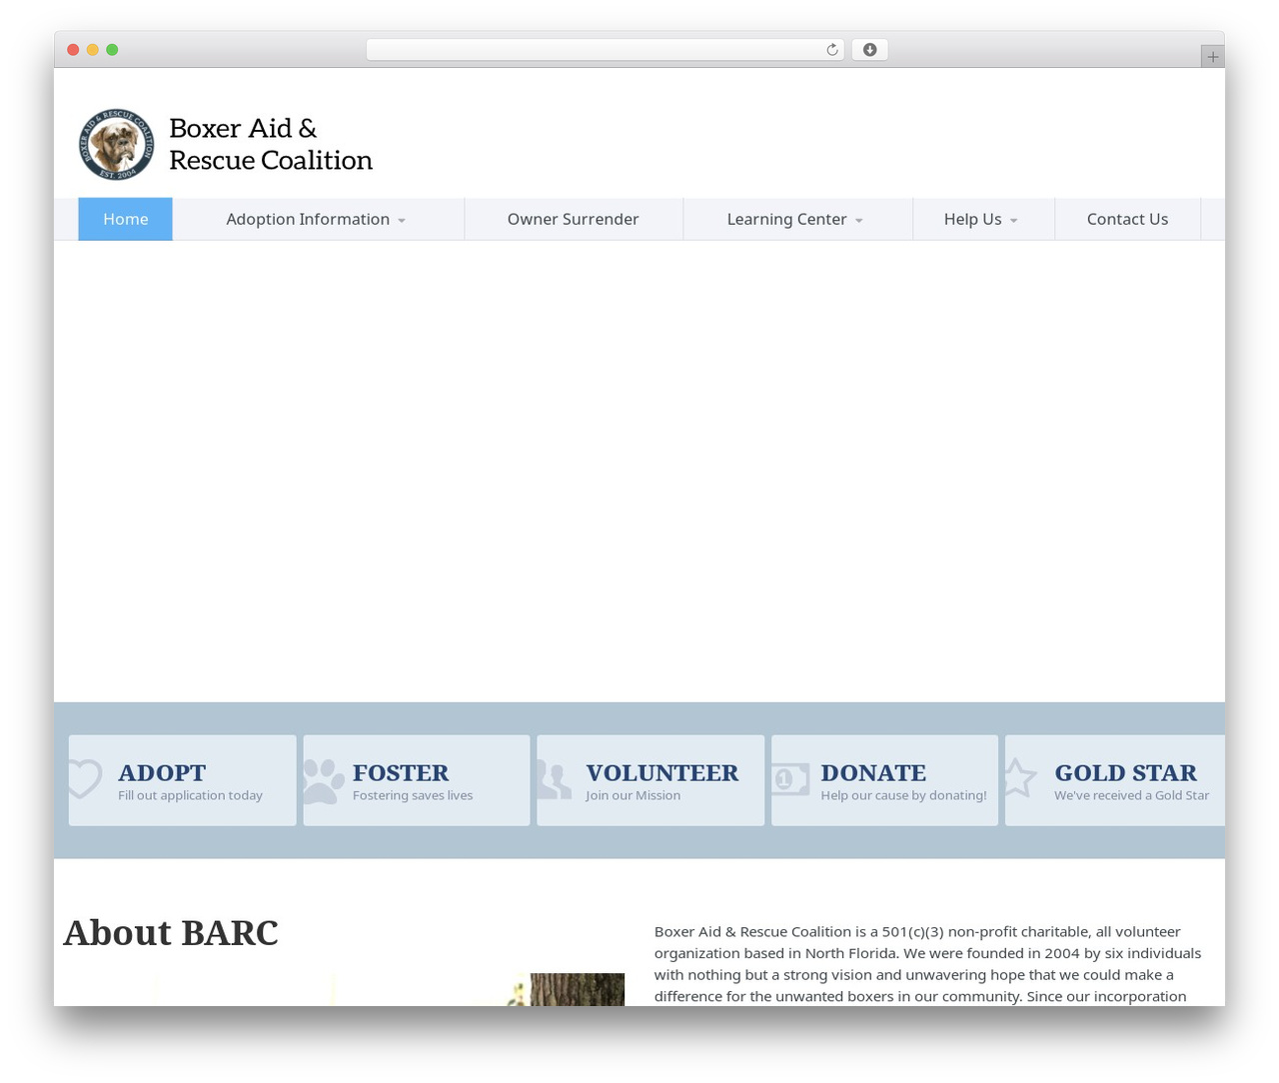Image resolution: width=1279 pixels, height=1083 pixels.
Task: Click the dollar bill icon on the Donate card
Action: [789, 779]
